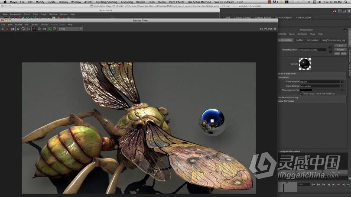The image size is (351, 197).
Task: Pause the IPR render with pause icon
Action: click(x=261, y=29)
